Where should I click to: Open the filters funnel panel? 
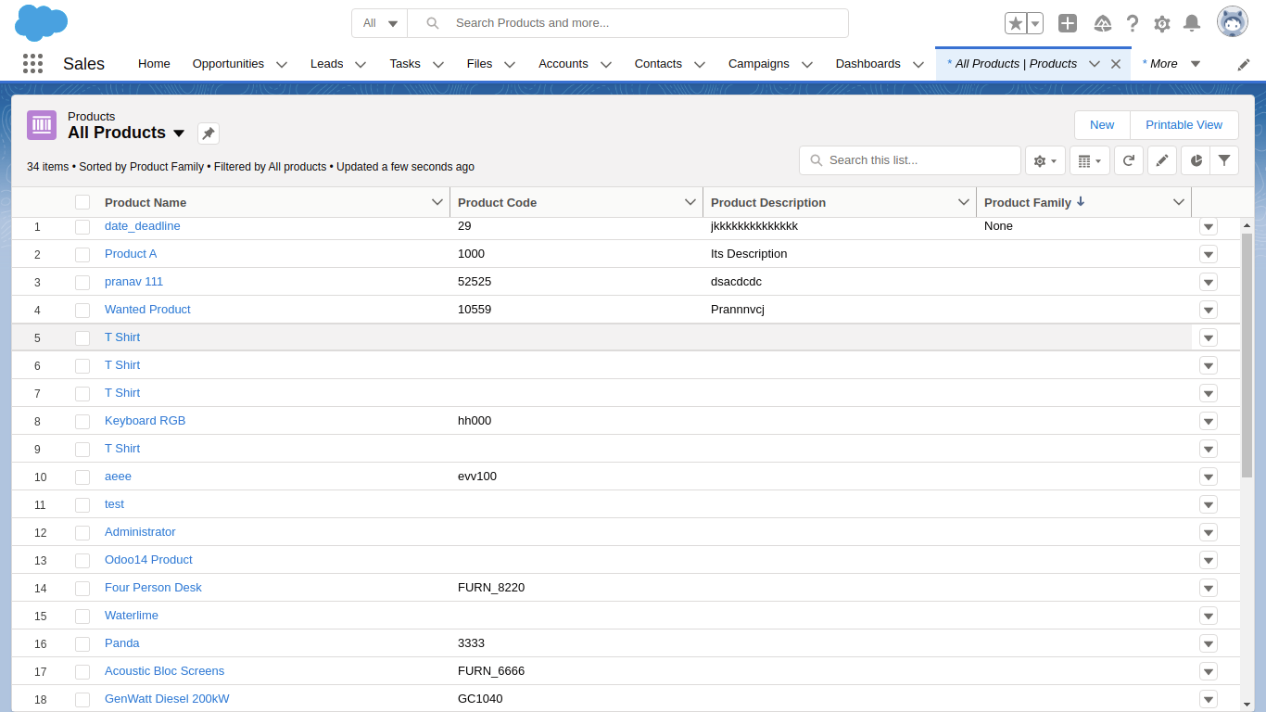click(1224, 160)
